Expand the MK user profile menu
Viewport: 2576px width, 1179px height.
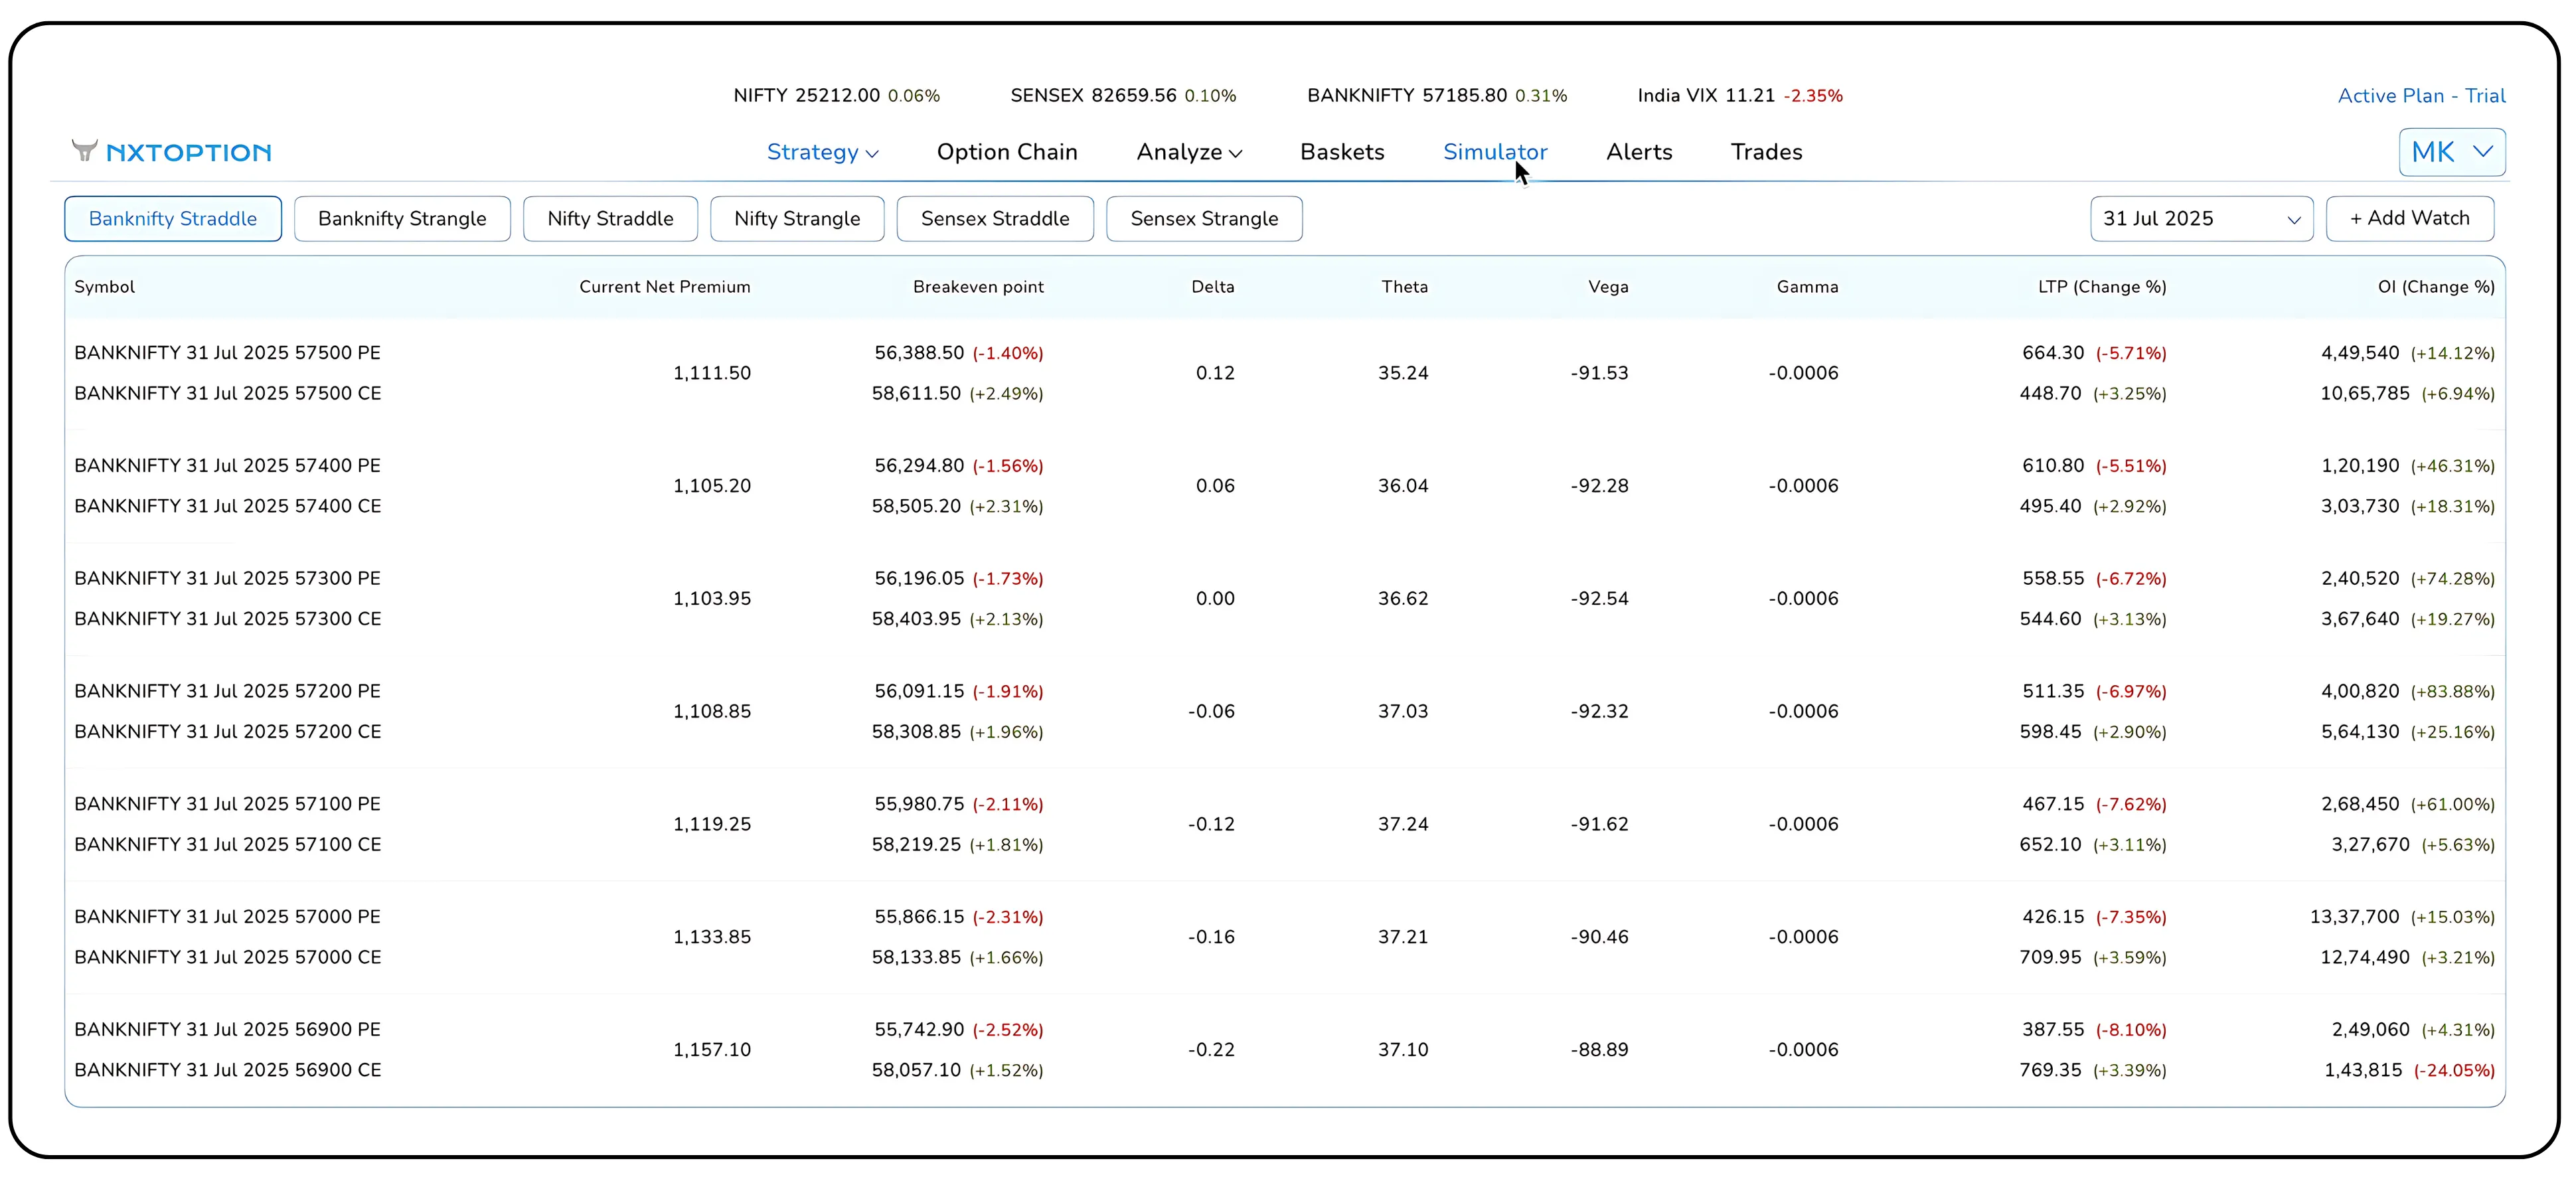click(2451, 152)
